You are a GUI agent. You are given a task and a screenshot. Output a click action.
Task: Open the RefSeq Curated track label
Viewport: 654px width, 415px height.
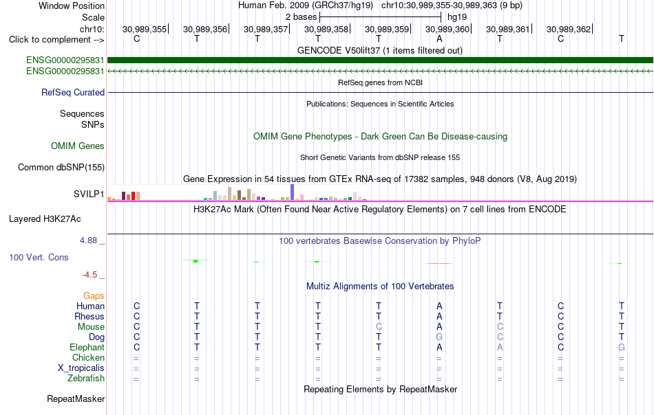72,92
